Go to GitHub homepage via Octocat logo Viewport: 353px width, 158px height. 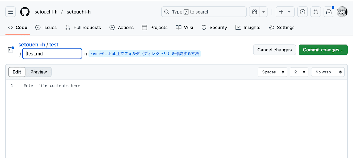click(x=25, y=12)
